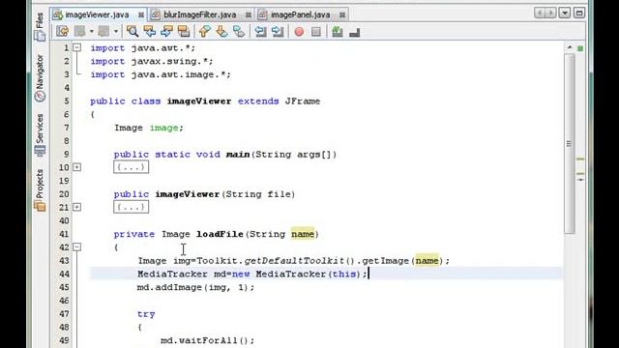Show opened documents list dropdown
This screenshot has height=348, width=619.
565,13
